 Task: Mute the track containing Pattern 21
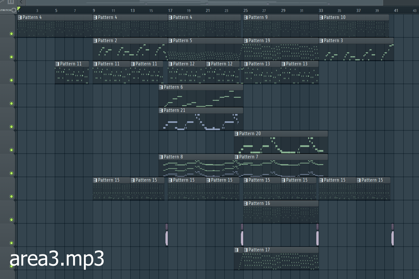tap(12, 127)
